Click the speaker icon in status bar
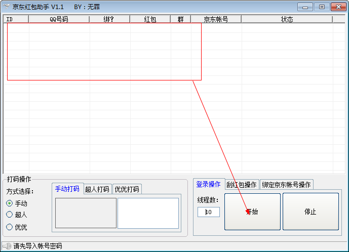349x252 pixels. (7, 246)
